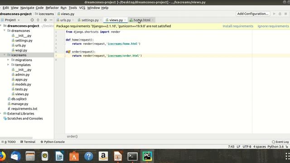Open Files manager from the dock
Image resolution: width=290 pixels, height=163 pixels.
[x=30, y=156]
